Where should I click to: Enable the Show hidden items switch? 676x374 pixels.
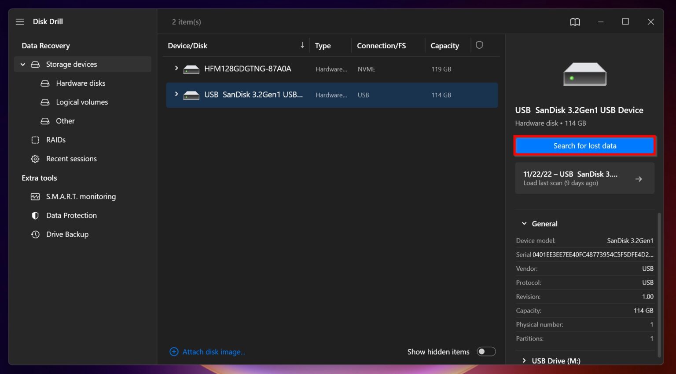point(486,352)
